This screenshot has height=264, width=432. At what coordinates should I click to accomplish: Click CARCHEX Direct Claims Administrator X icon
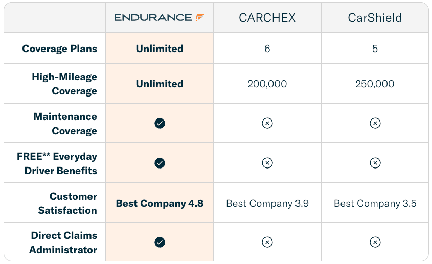[x=267, y=242]
